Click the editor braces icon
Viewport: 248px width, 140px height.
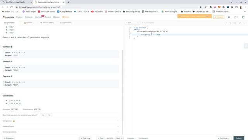click(231, 23)
